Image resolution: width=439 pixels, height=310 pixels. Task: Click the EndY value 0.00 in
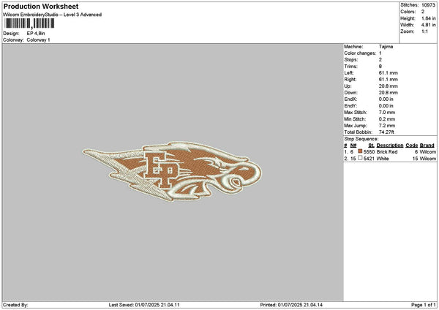(x=386, y=106)
